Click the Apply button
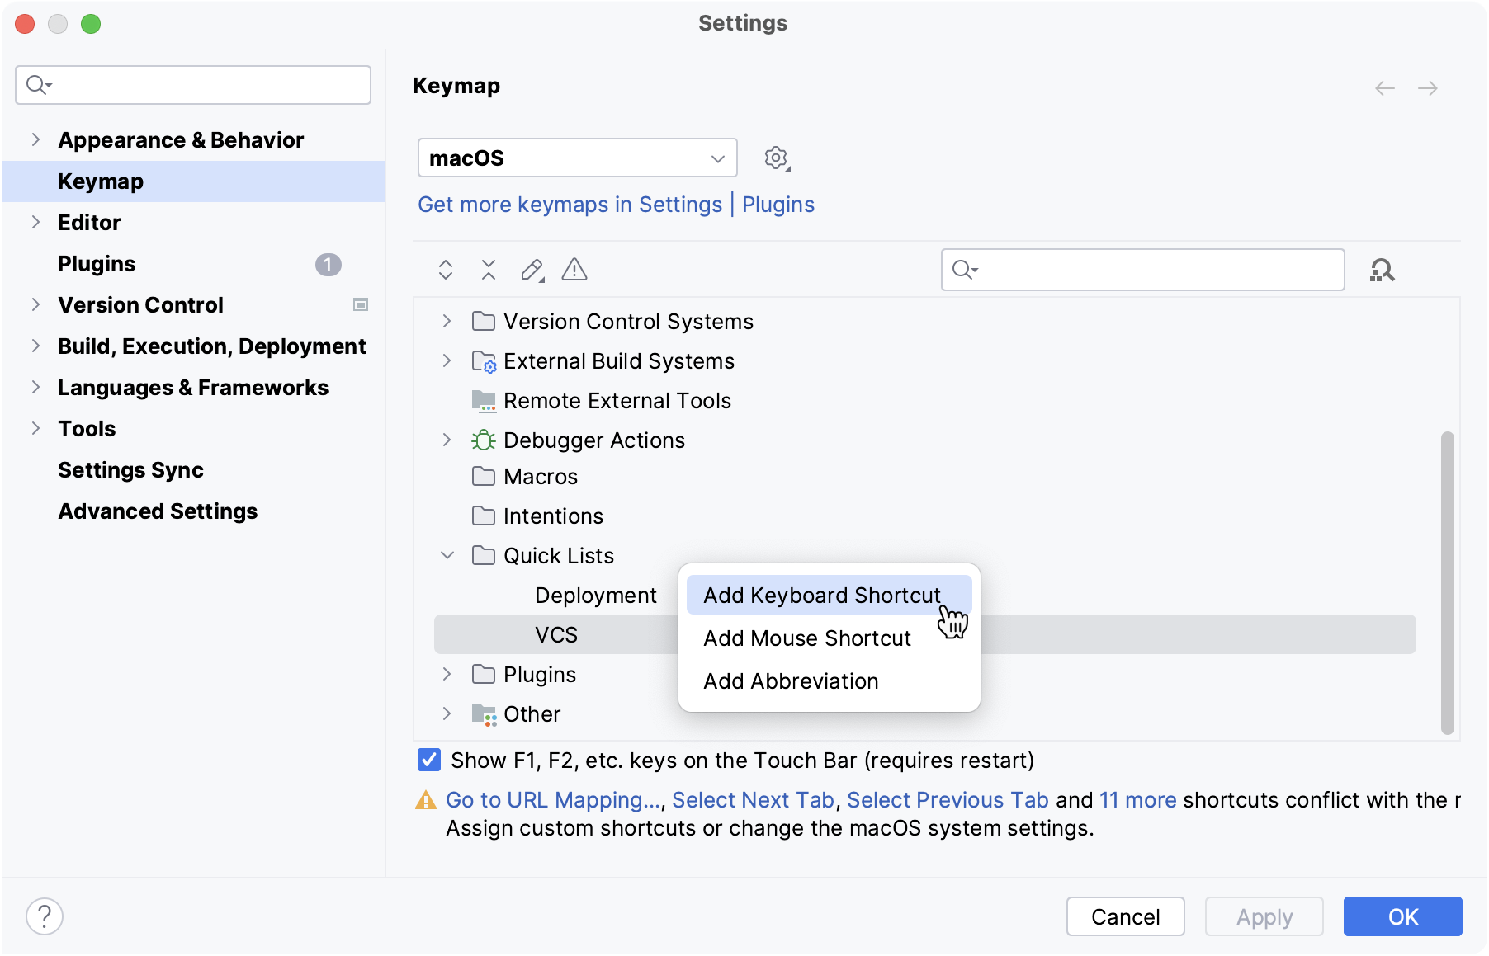 [x=1263, y=916]
